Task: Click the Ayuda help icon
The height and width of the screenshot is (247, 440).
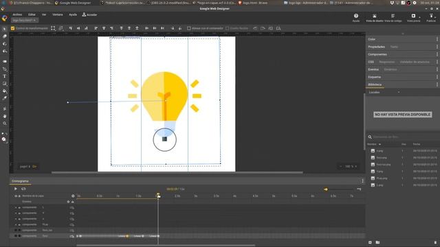Action: pos(356,16)
